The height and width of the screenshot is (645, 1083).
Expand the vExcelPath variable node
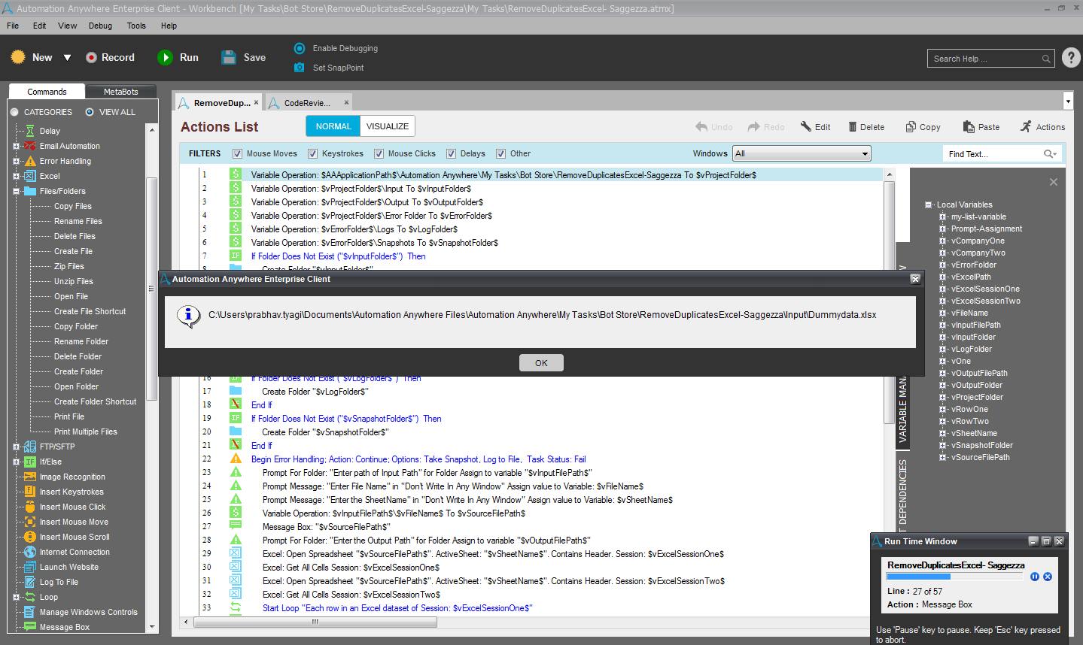point(942,277)
